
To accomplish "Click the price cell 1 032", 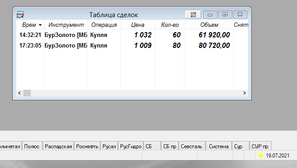I will (x=143, y=35).
